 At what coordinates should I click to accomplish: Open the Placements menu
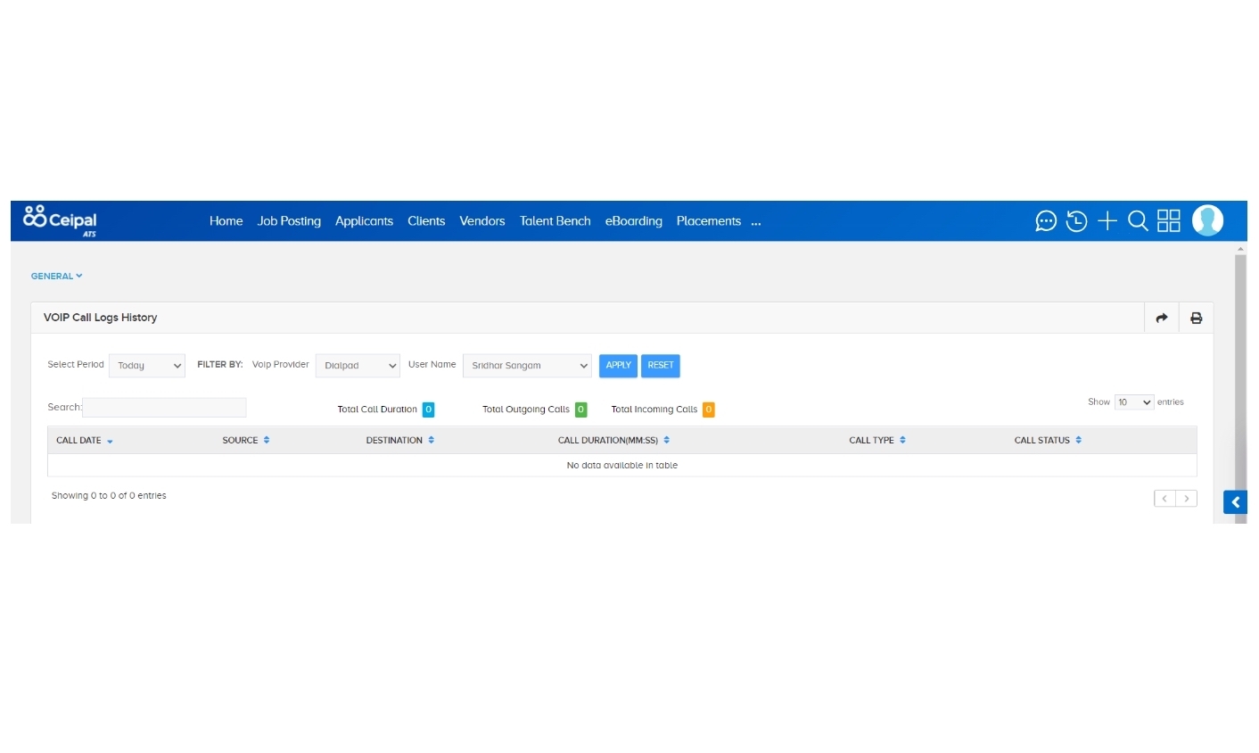click(709, 221)
